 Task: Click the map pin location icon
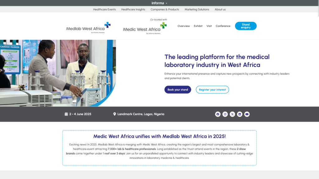coord(115,114)
